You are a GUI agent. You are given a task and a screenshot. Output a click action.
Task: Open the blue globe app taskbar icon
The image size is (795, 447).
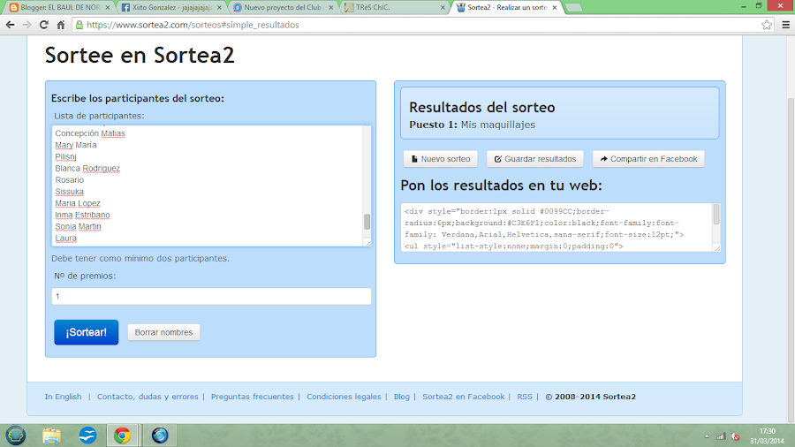pos(160,436)
